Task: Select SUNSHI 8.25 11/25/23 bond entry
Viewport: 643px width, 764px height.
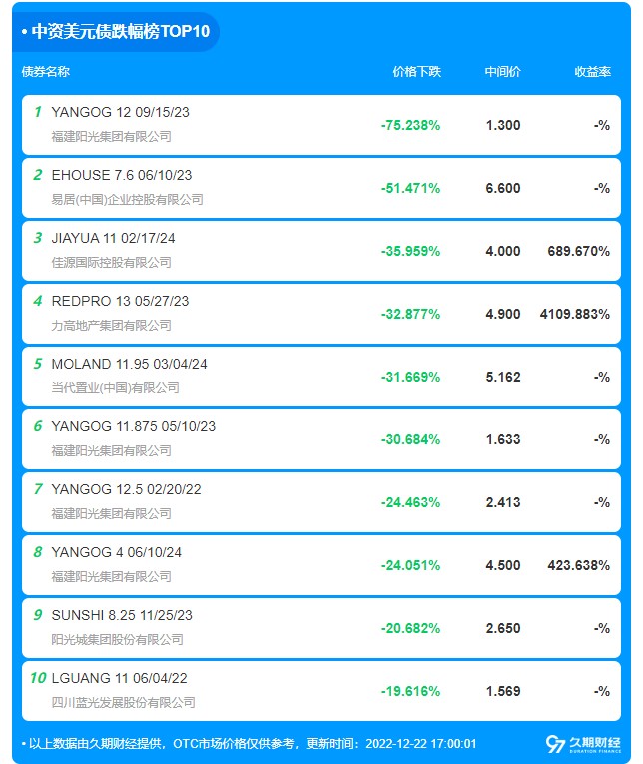Action: [x=321, y=627]
